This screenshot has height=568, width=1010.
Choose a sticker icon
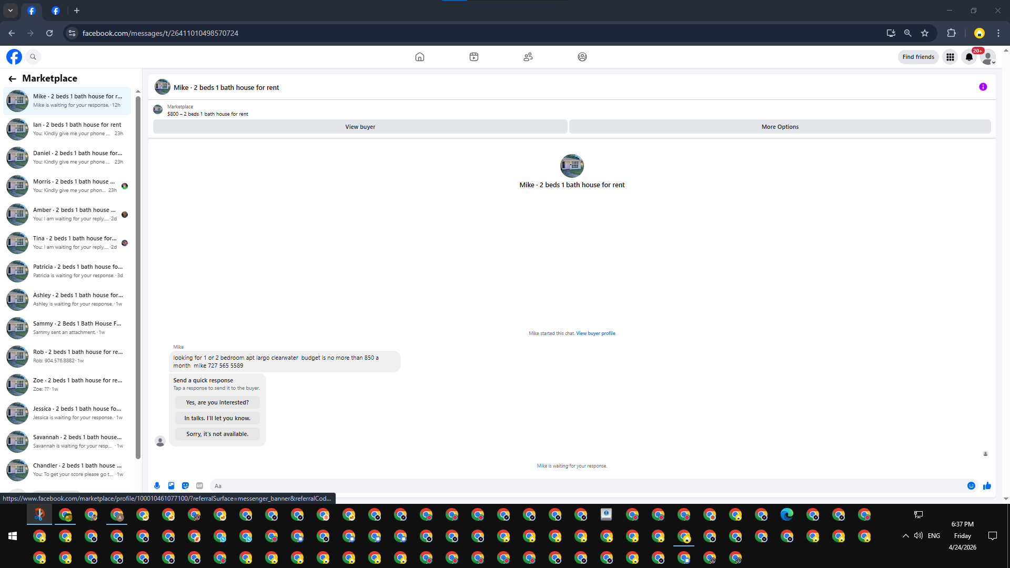point(185,486)
